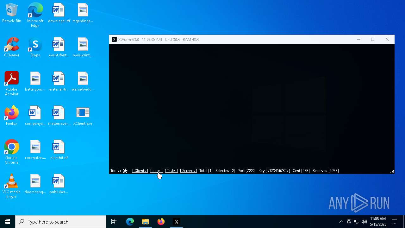Click the XWorm logo icon in title bar
Viewport: 405px width, 228px height.
coord(114,40)
